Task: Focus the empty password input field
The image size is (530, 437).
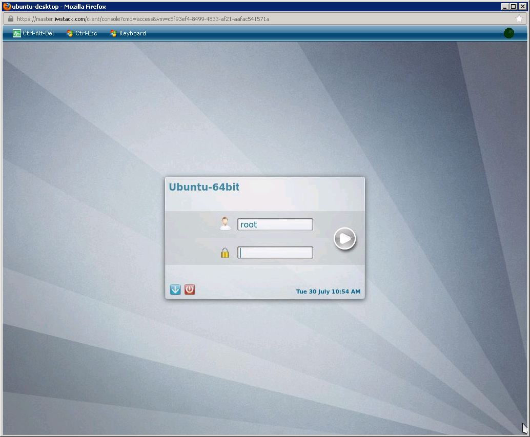Action: 275,253
